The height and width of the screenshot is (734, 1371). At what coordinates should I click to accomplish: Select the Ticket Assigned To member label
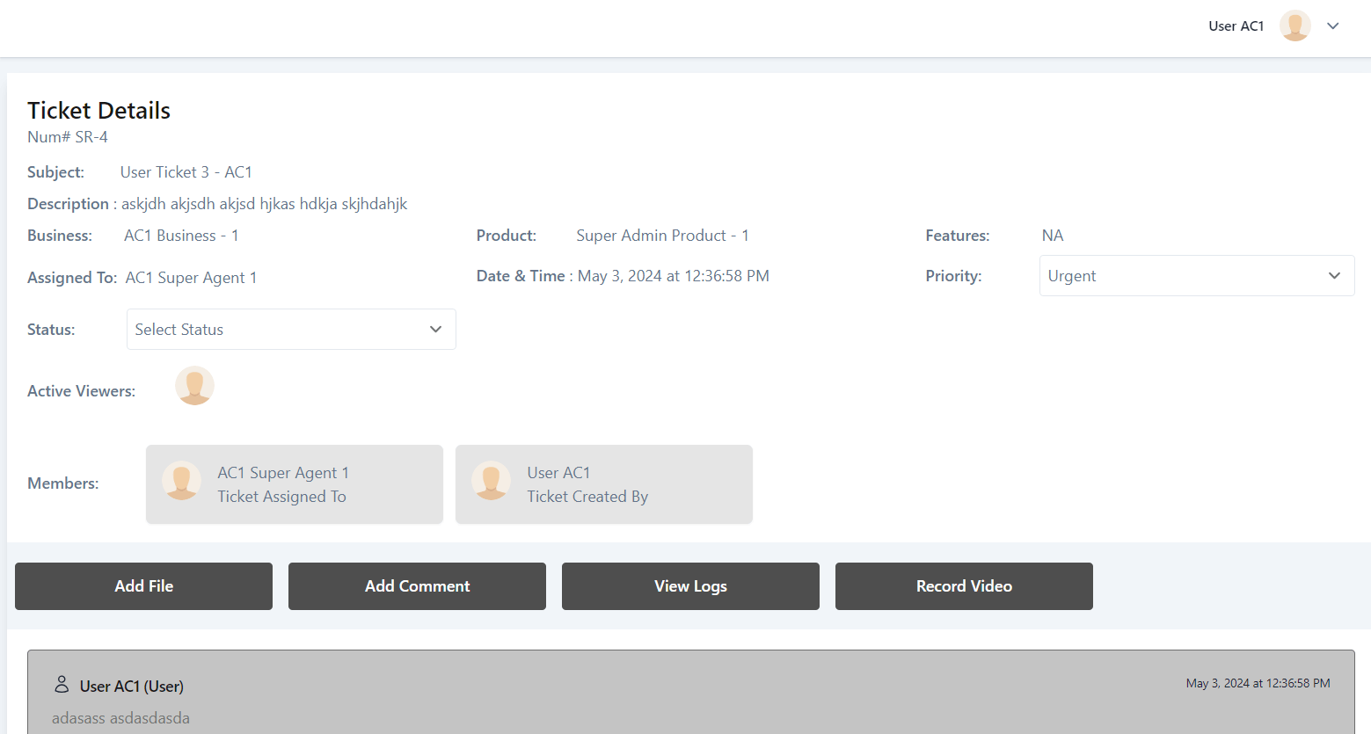coord(281,497)
